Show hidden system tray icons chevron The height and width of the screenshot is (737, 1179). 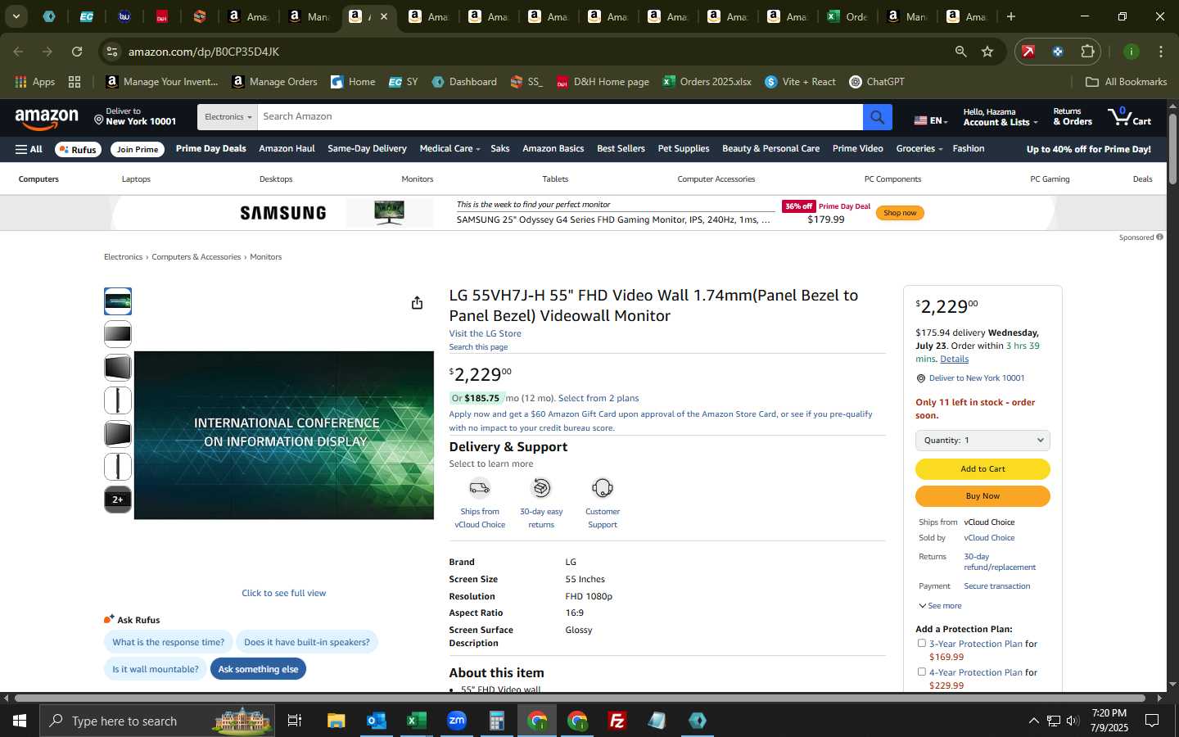(1033, 721)
